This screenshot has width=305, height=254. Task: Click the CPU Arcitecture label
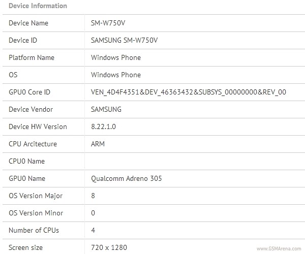pos(33,144)
